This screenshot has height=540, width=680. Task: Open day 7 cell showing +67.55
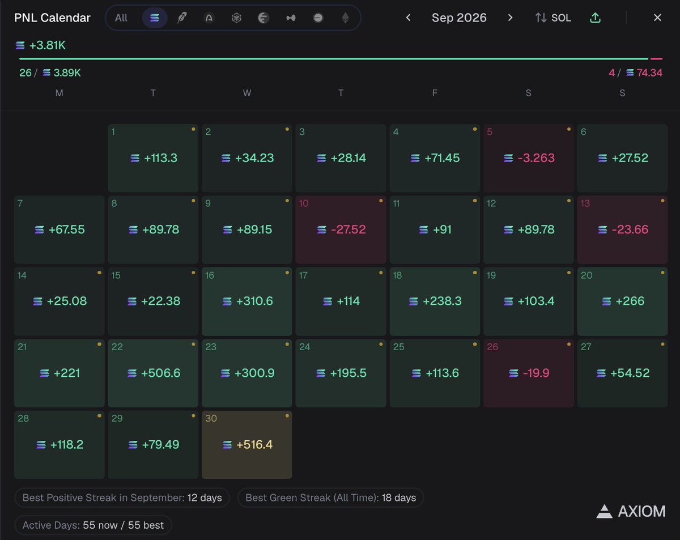[59, 229]
